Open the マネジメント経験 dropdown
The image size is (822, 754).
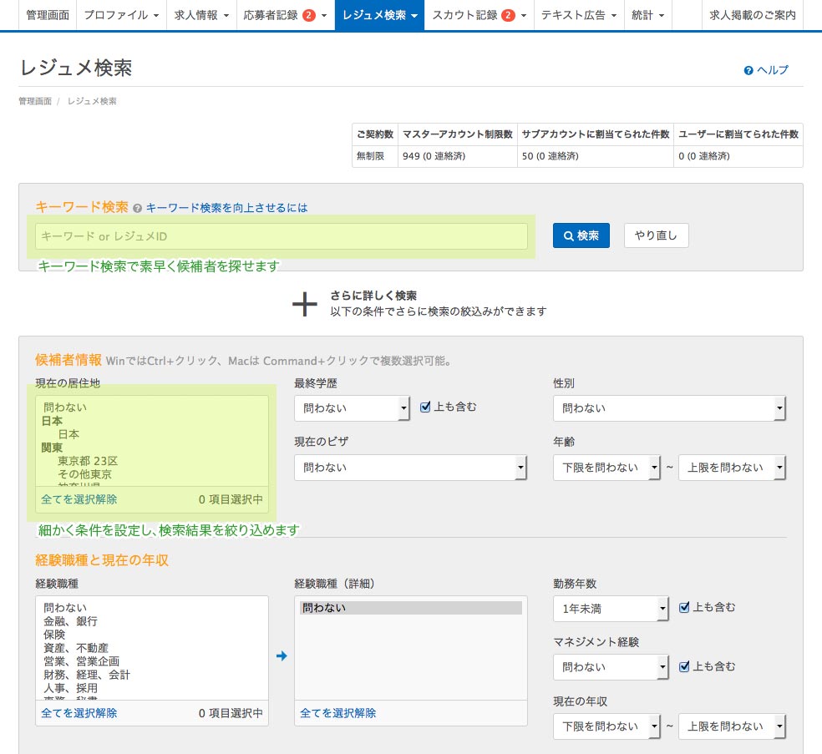[x=611, y=667]
